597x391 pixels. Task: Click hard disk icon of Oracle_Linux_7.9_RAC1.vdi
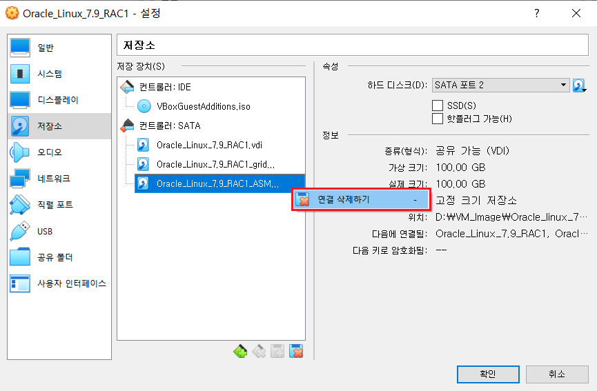[x=143, y=145]
